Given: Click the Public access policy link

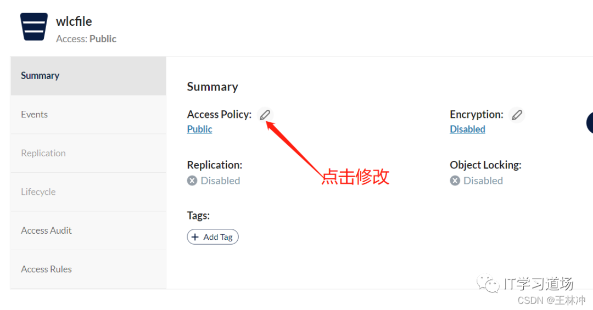Looking at the screenshot, I should coord(200,129).
